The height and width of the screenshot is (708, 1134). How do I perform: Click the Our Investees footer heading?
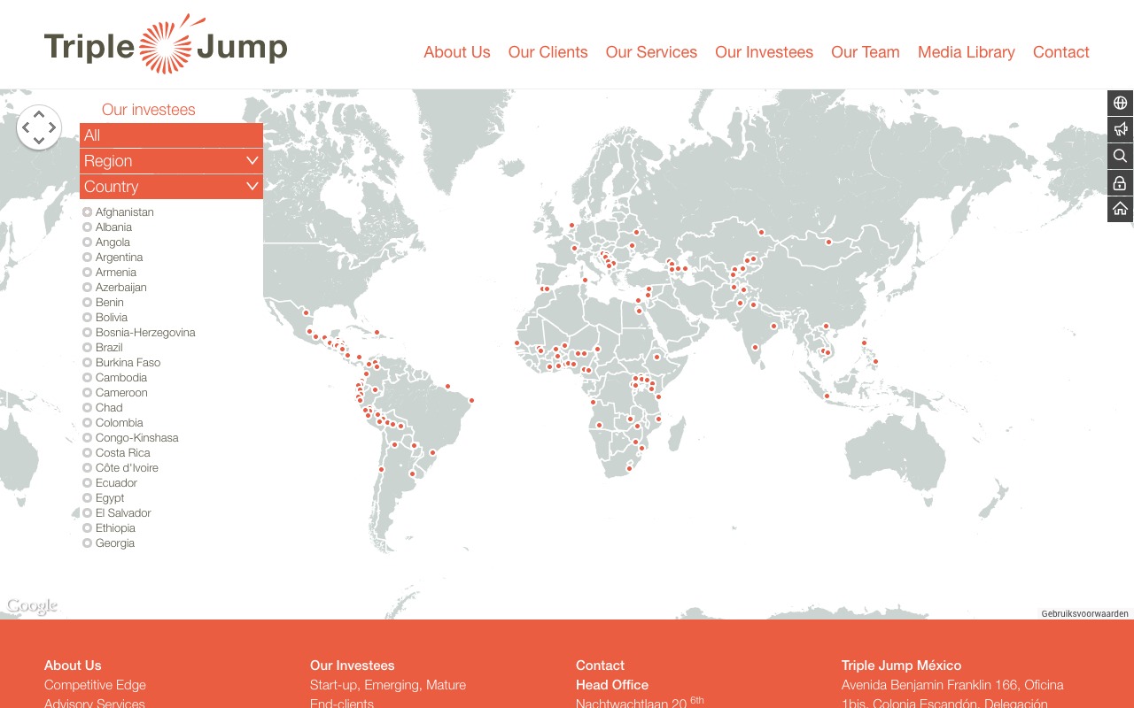[352, 666]
